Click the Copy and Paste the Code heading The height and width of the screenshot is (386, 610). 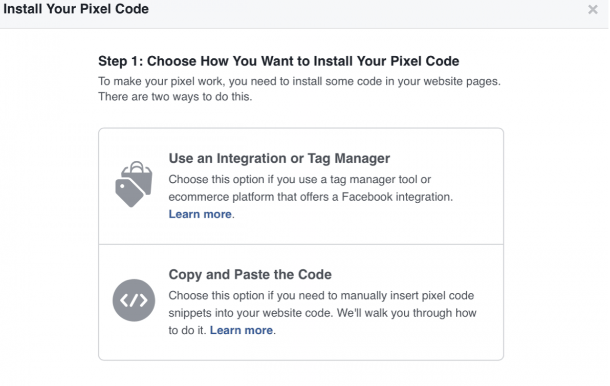coord(250,275)
